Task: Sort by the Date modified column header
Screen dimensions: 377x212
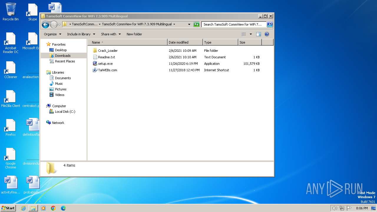Action: pos(185,42)
